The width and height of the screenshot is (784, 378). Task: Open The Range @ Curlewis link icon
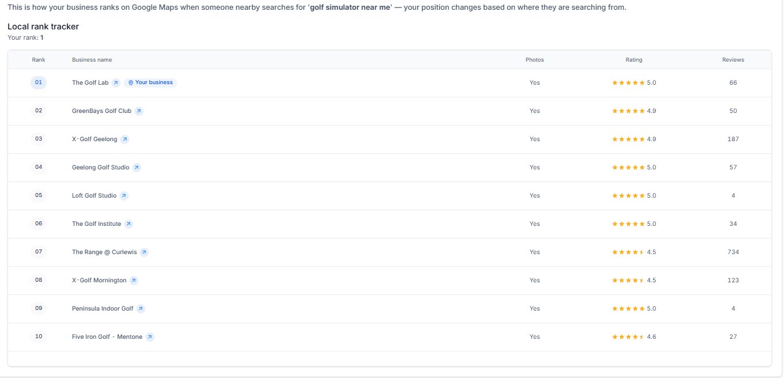click(x=144, y=252)
